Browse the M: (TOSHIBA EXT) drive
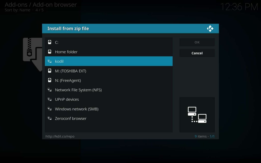Image resolution: width=261 pixels, height=163 pixels. 109,71
